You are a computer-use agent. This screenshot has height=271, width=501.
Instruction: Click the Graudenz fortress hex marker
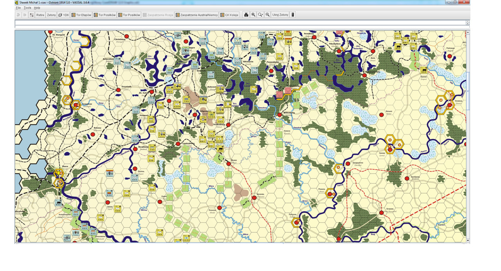[x=76, y=105]
